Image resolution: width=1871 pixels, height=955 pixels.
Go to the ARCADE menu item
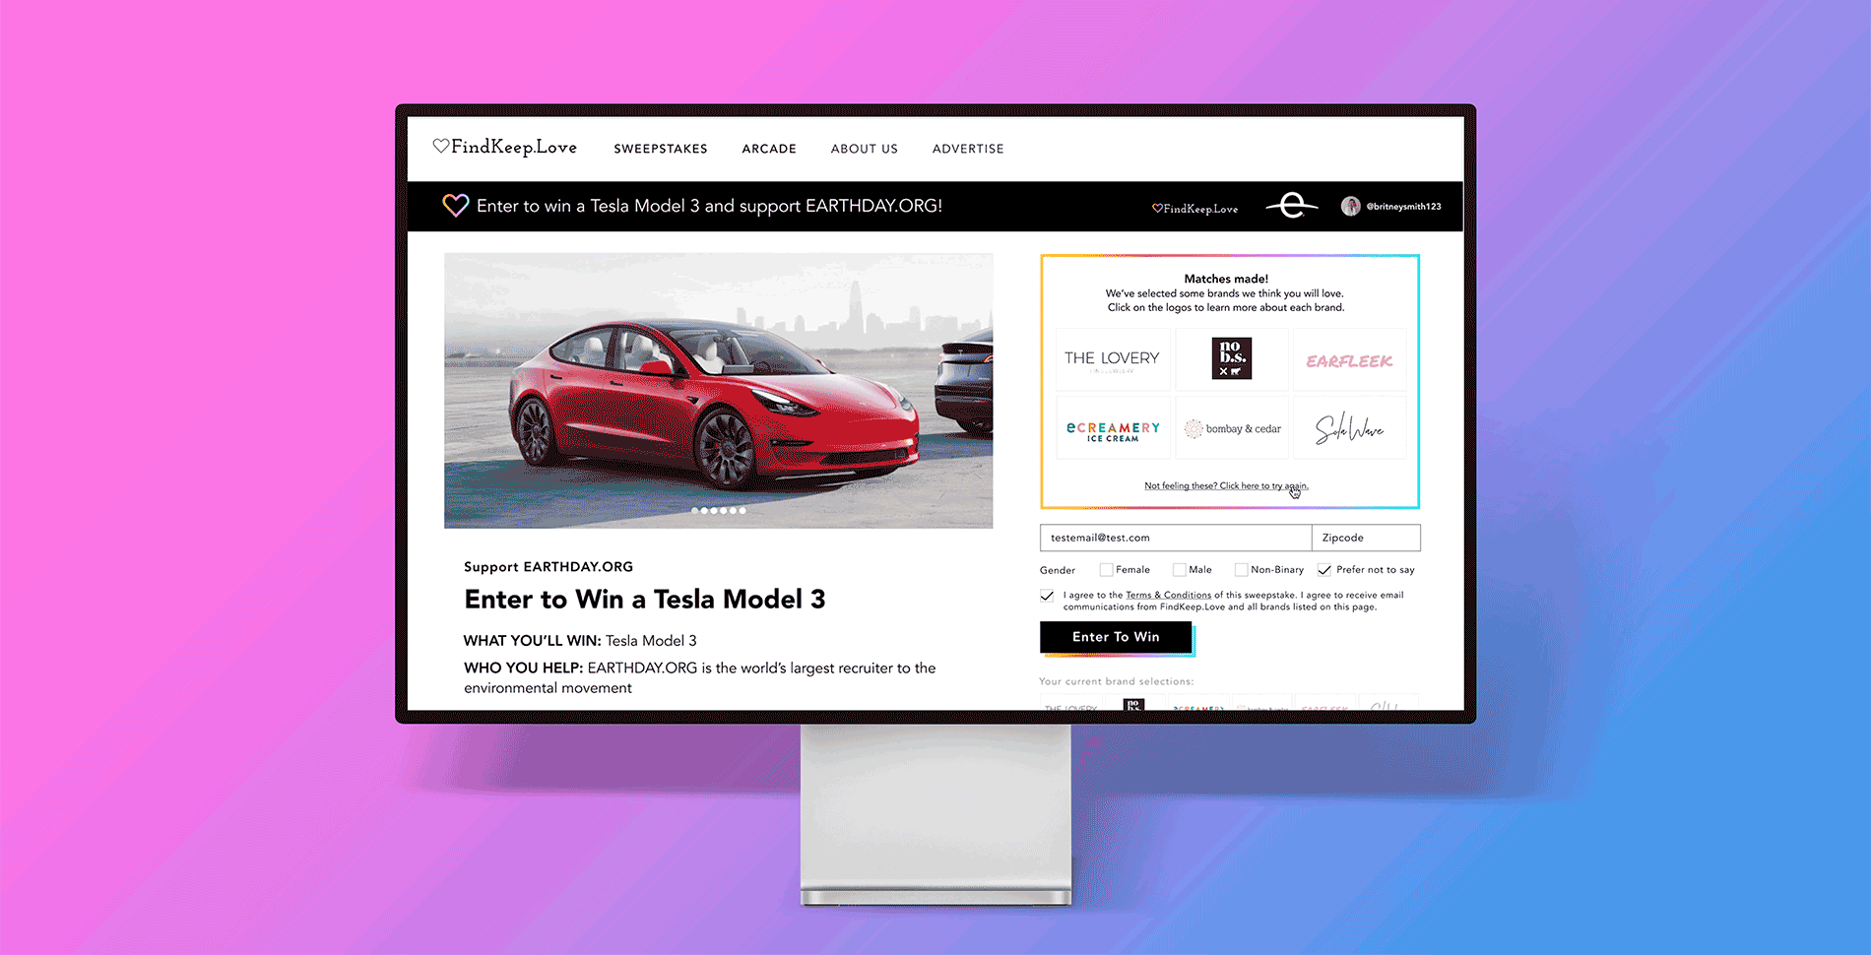tap(769, 149)
